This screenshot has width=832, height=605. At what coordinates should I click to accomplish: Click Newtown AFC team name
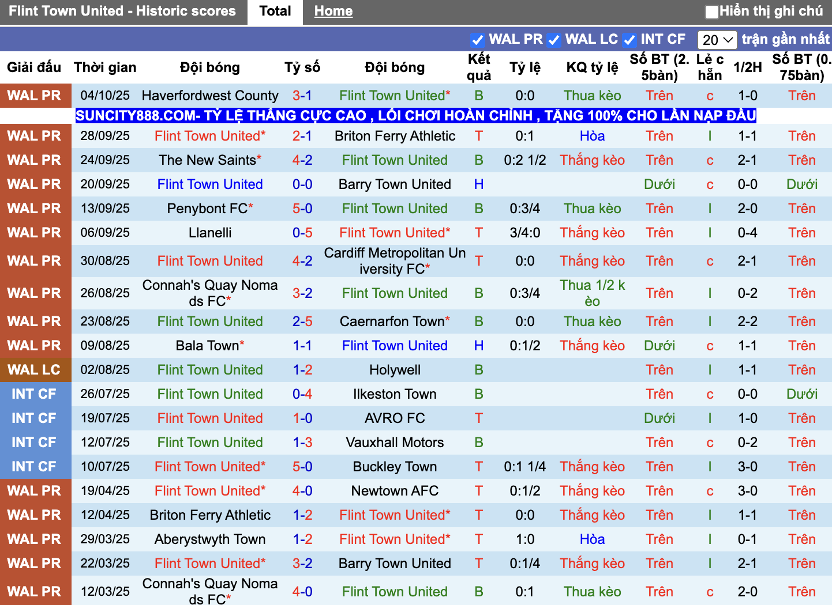coord(395,491)
